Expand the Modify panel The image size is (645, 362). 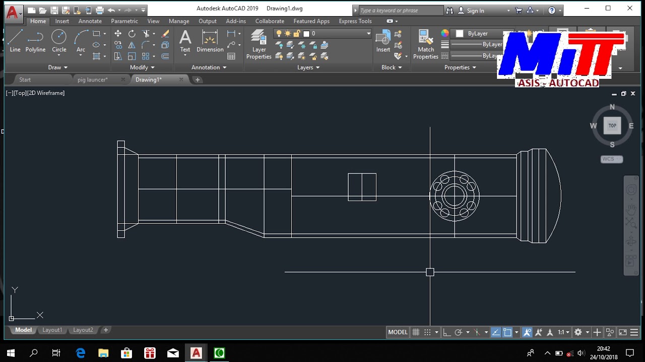point(142,67)
